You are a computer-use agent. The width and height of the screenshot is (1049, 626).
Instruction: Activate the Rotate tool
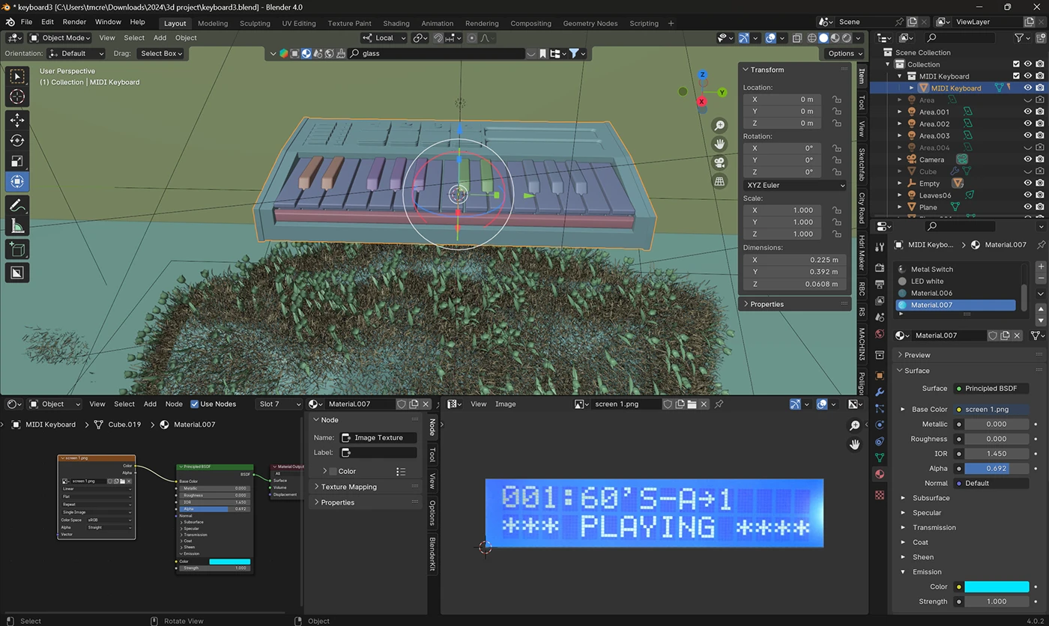[17, 141]
